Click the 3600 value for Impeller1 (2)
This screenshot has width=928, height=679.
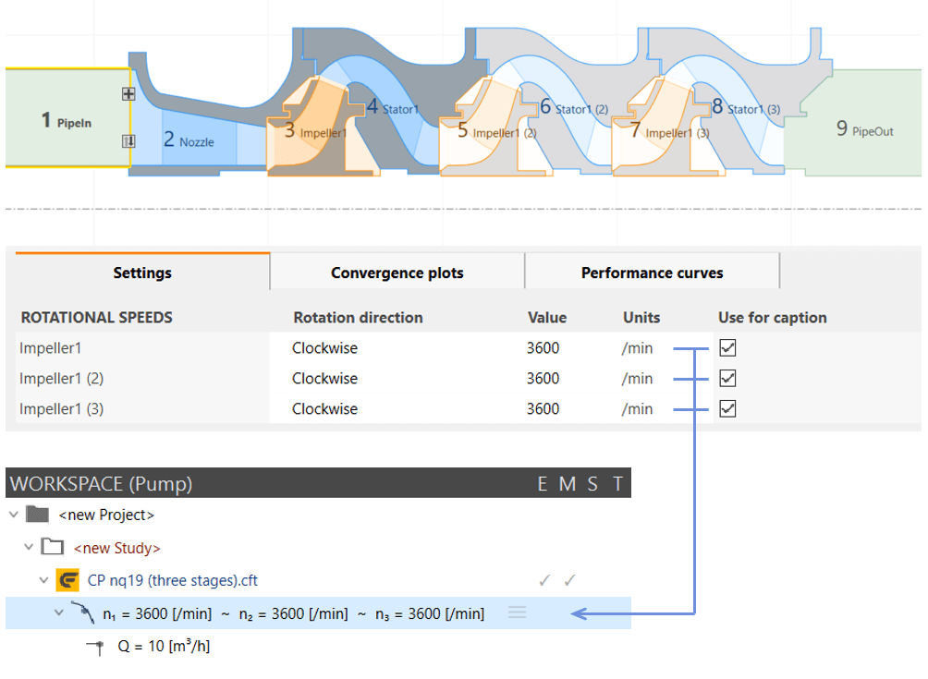pyautogui.click(x=543, y=379)
